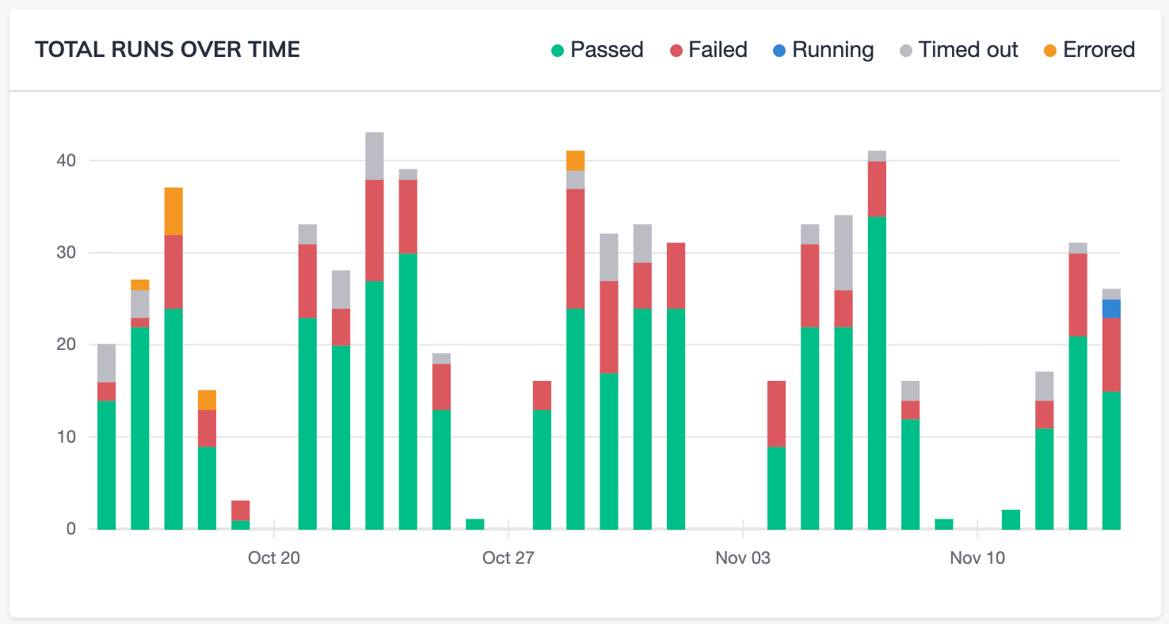Hide the Errored series label
Viewport: 1169px width, 624px height.
pos(1099,50)
